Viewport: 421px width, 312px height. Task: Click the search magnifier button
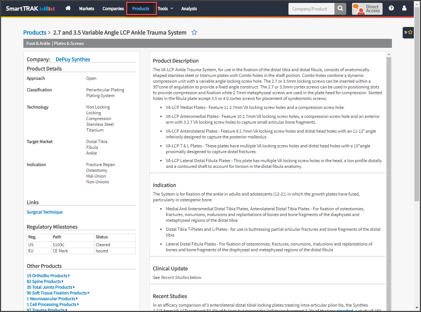[340, 9]
